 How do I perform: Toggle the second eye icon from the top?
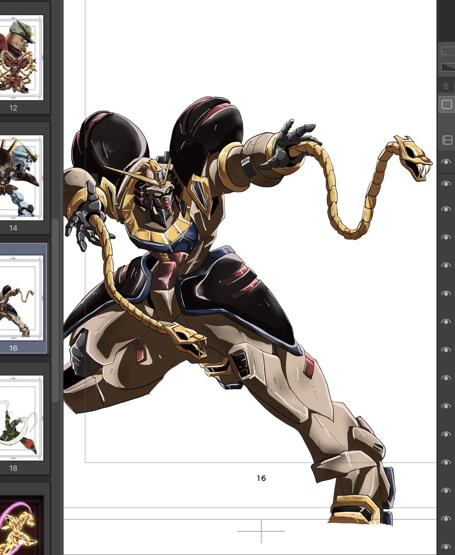pos(446,184)
